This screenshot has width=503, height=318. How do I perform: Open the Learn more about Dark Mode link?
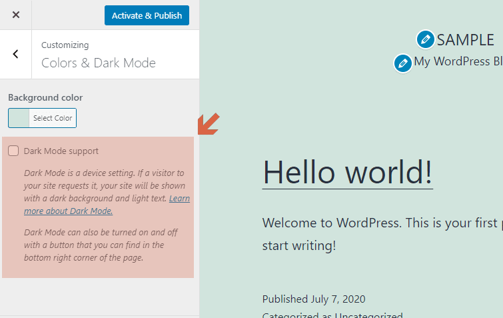pos(68,211)
